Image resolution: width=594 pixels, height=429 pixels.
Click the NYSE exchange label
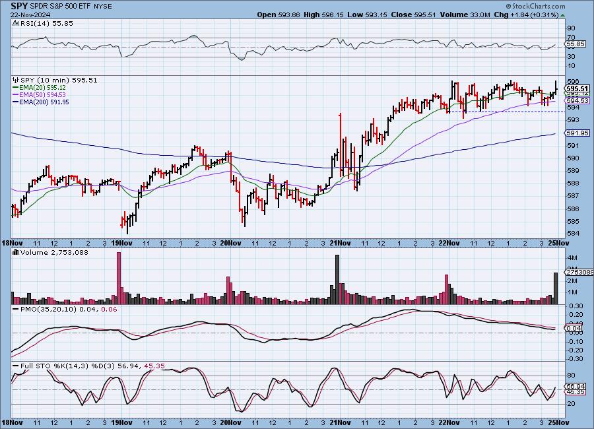point(103,7)
